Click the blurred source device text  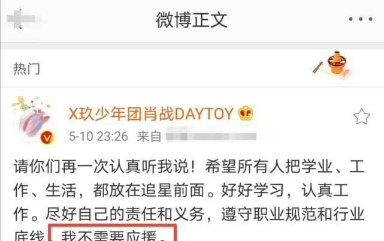click(x=211, y=135)
